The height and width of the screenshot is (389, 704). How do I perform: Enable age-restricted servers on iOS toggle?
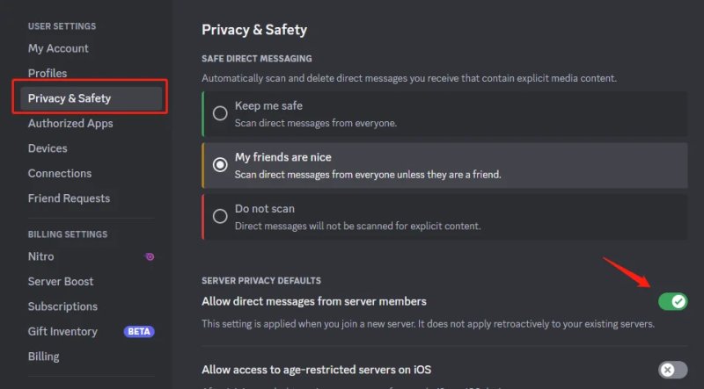coord(672,370)
